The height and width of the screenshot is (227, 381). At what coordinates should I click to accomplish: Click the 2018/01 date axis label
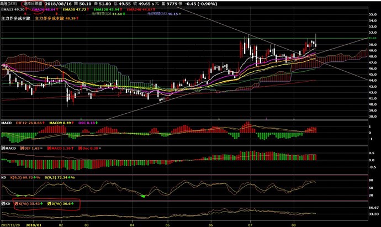point(34,225)
